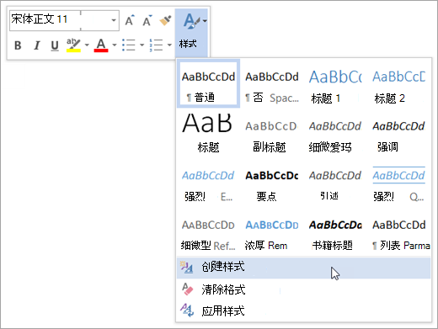The height and width of the screenshot is (329, 438).
Task: Choose 创建样式 menu entry
Action: pyautogui.click(x=304, y=268)
